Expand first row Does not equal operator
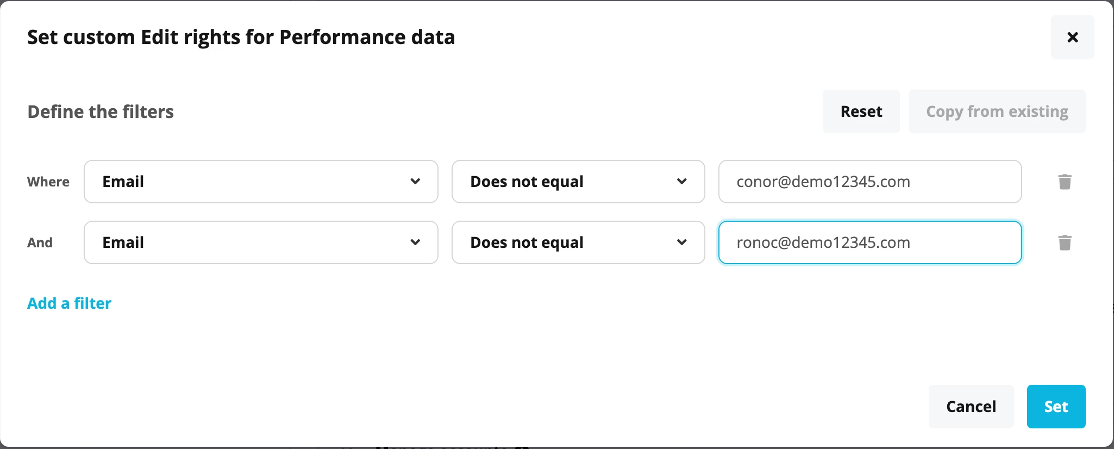The height and width of the screenshot is (449, 1114). click(x=578, y=182)
